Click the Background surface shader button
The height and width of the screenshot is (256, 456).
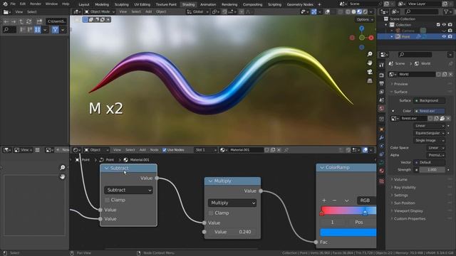(x=429, y=100)
